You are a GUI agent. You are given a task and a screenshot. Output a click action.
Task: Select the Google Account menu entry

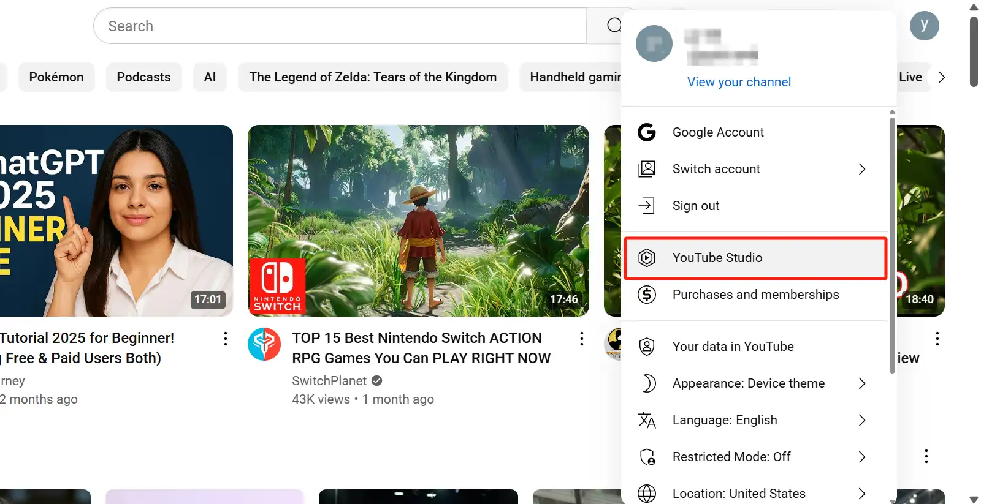tap(755, 132)
